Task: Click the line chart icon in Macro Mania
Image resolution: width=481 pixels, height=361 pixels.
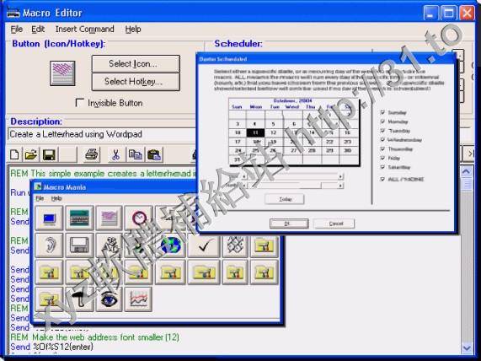Action: pos(139,299)
